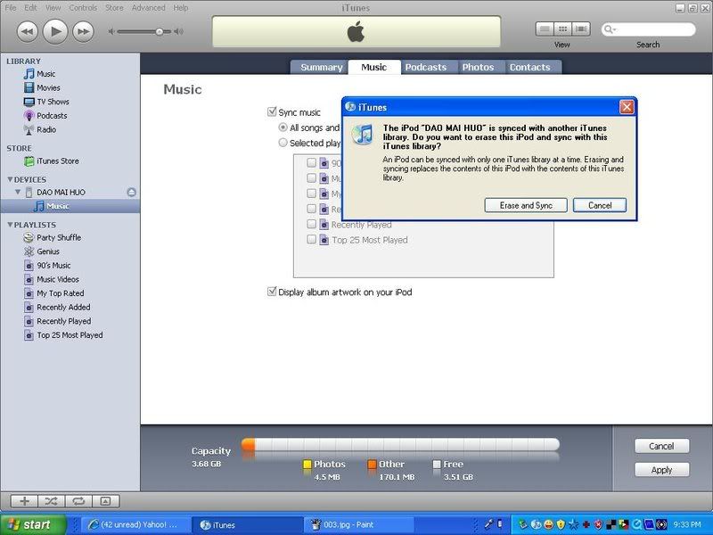
Task: Select the Music tab
Action: point(373,68)
